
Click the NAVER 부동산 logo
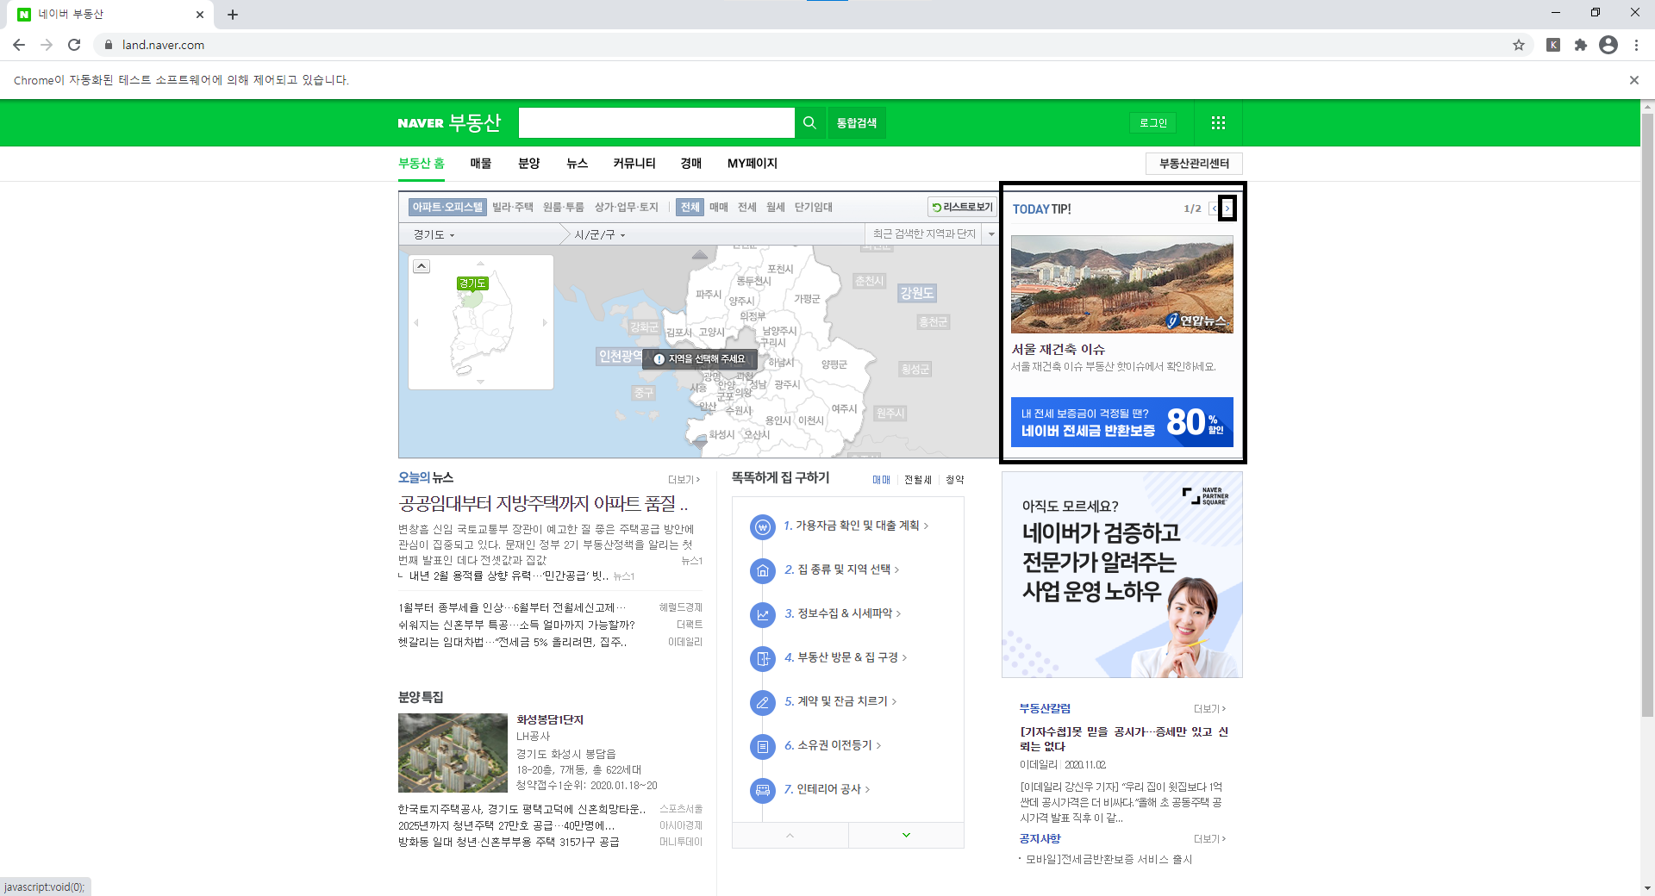pos(449,122)
